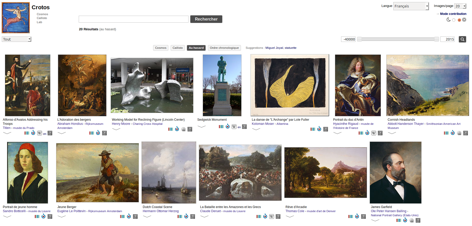Open Wikipedia W icon for Sedgwick Monument
472x226 pixels.
coord(234,127)
